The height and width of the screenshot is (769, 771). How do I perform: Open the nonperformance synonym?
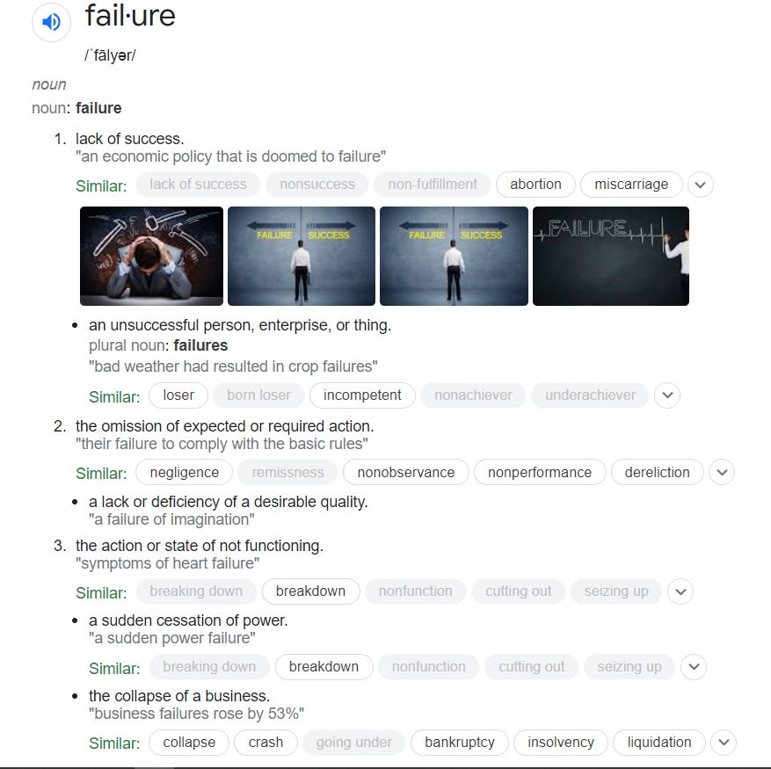[540, 473]
